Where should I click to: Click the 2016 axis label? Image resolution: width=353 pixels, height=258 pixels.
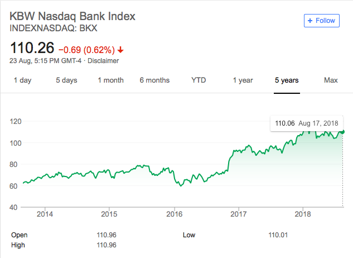point(174,214)
